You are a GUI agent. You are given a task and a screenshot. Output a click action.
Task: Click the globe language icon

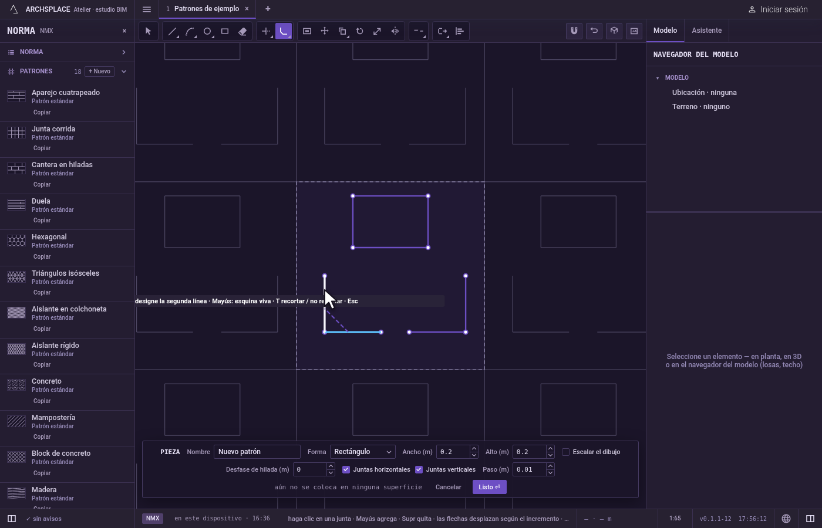[x=786, y=519]
